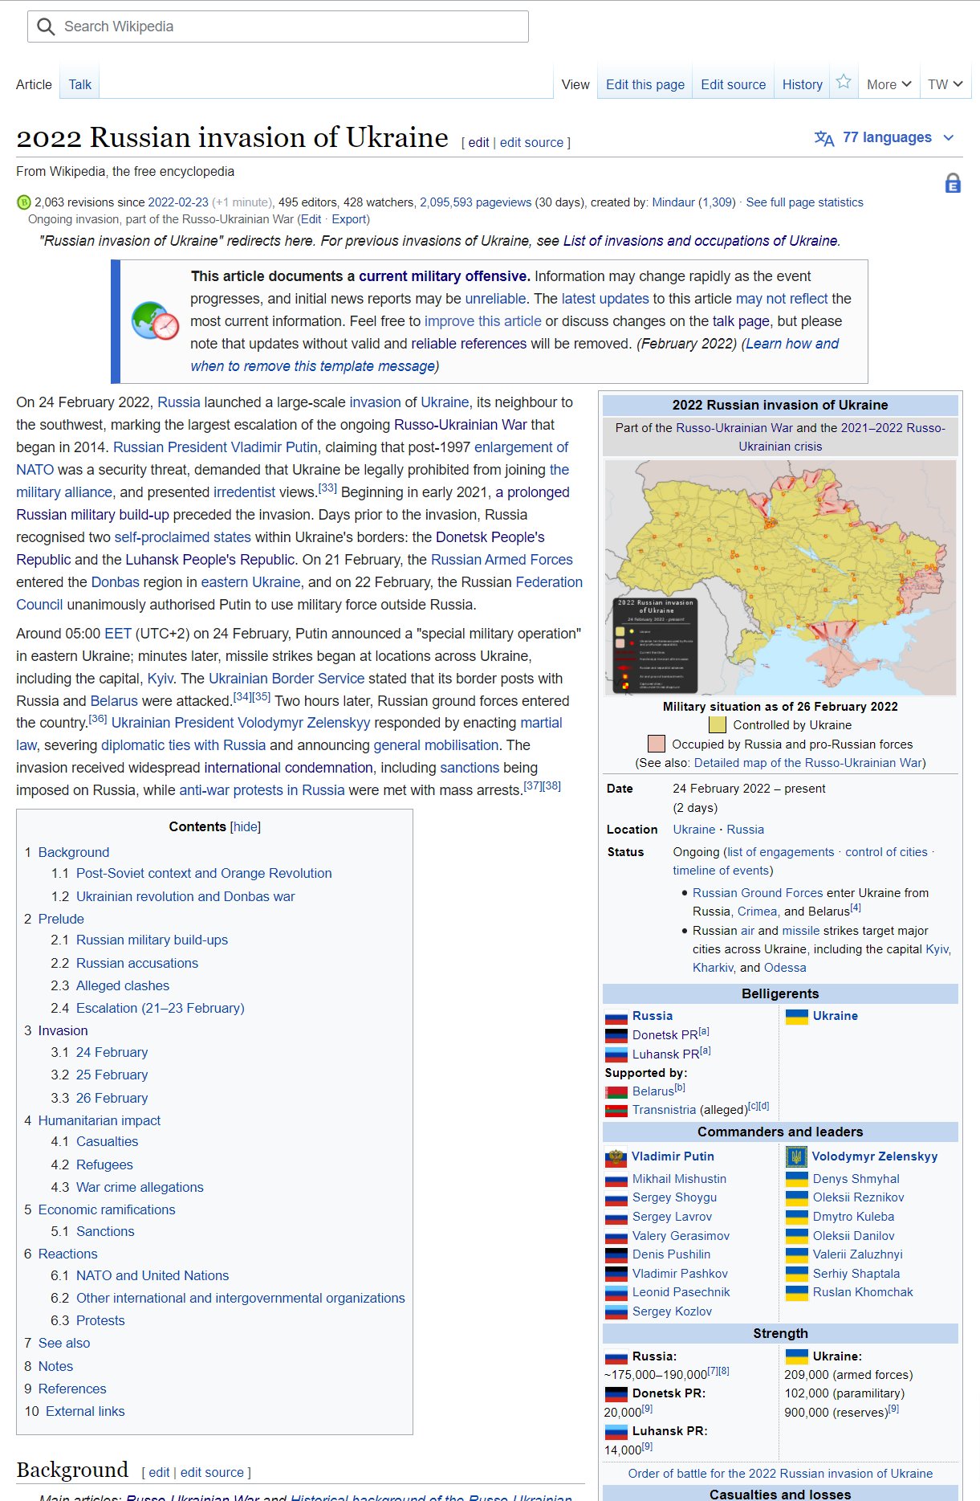Image resolution: width=980 pixels, height=1501 pixels.
Task: Click Russia flag icon under Belligerents
Action: point(616,1017)
